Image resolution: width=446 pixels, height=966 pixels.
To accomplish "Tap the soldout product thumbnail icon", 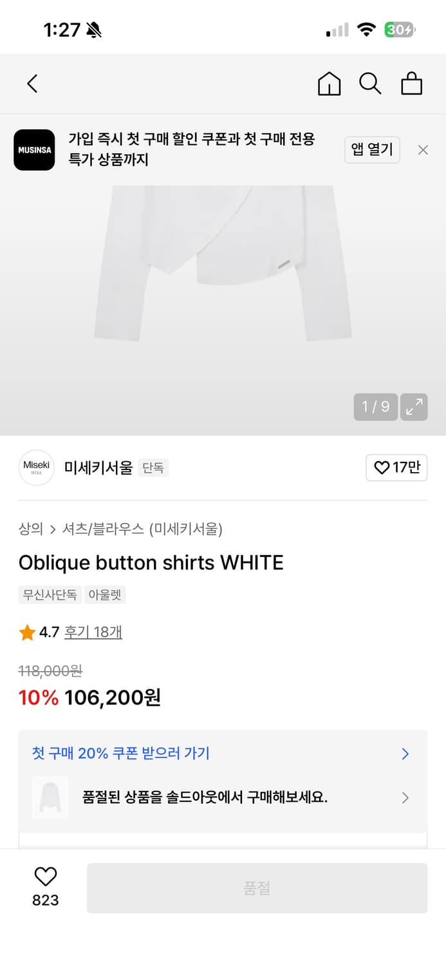I will 50,798.
